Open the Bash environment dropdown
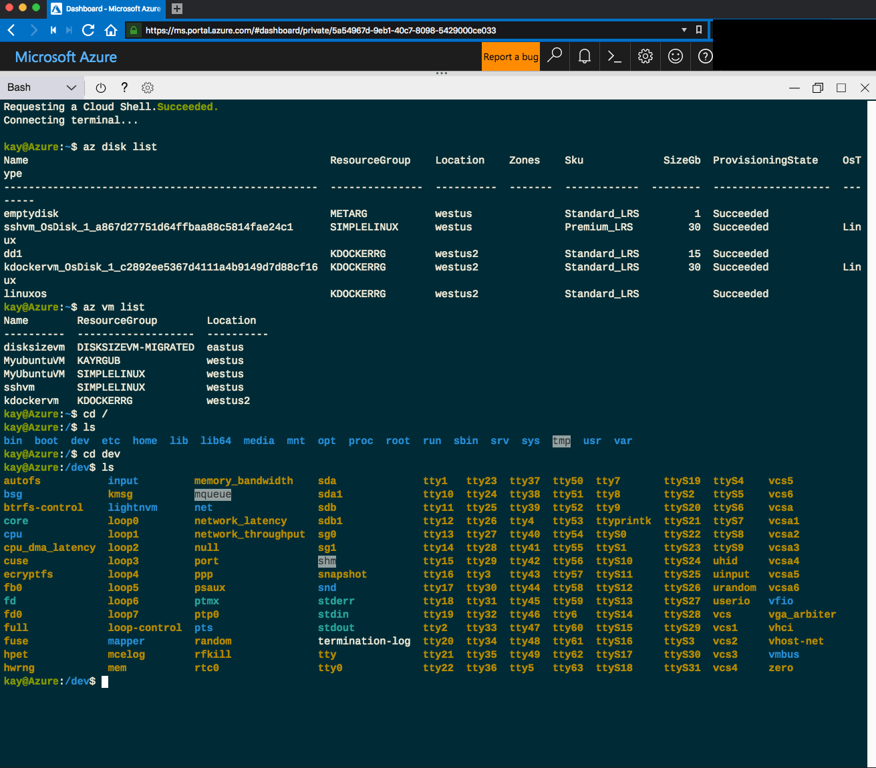876x768 pixels. click(42, 87)
